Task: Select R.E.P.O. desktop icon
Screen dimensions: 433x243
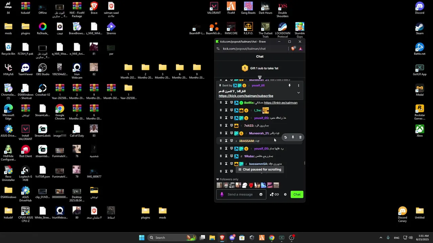Action: [248, 29]
